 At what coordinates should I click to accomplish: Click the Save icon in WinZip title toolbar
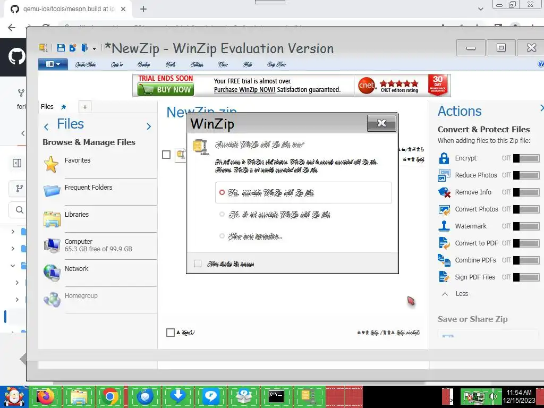pyautogui.click(x=61, y=48)
